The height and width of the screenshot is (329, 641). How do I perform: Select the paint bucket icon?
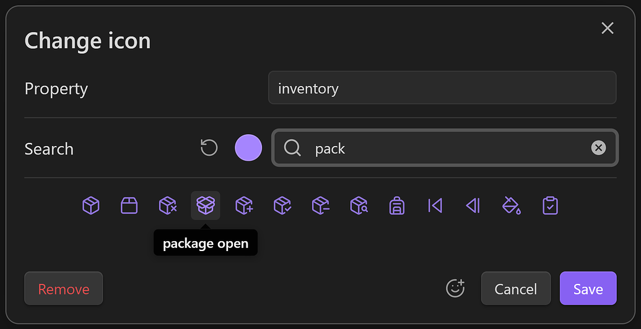512,205
